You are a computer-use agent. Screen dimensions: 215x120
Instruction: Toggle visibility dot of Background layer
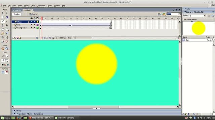click(32, 28)
